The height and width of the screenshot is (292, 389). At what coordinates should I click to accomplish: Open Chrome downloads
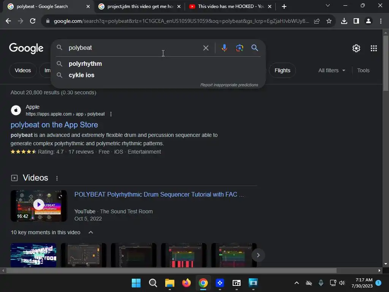click(344, 21)
